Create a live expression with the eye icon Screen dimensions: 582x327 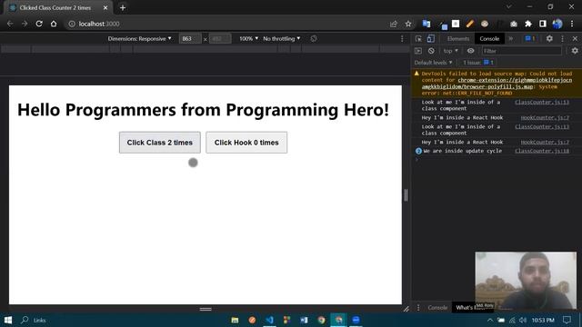pos(471,51)
